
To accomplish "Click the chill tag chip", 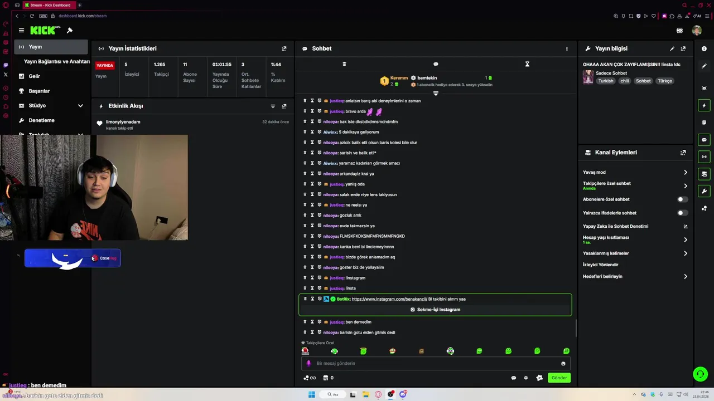I will pos(624,81).
